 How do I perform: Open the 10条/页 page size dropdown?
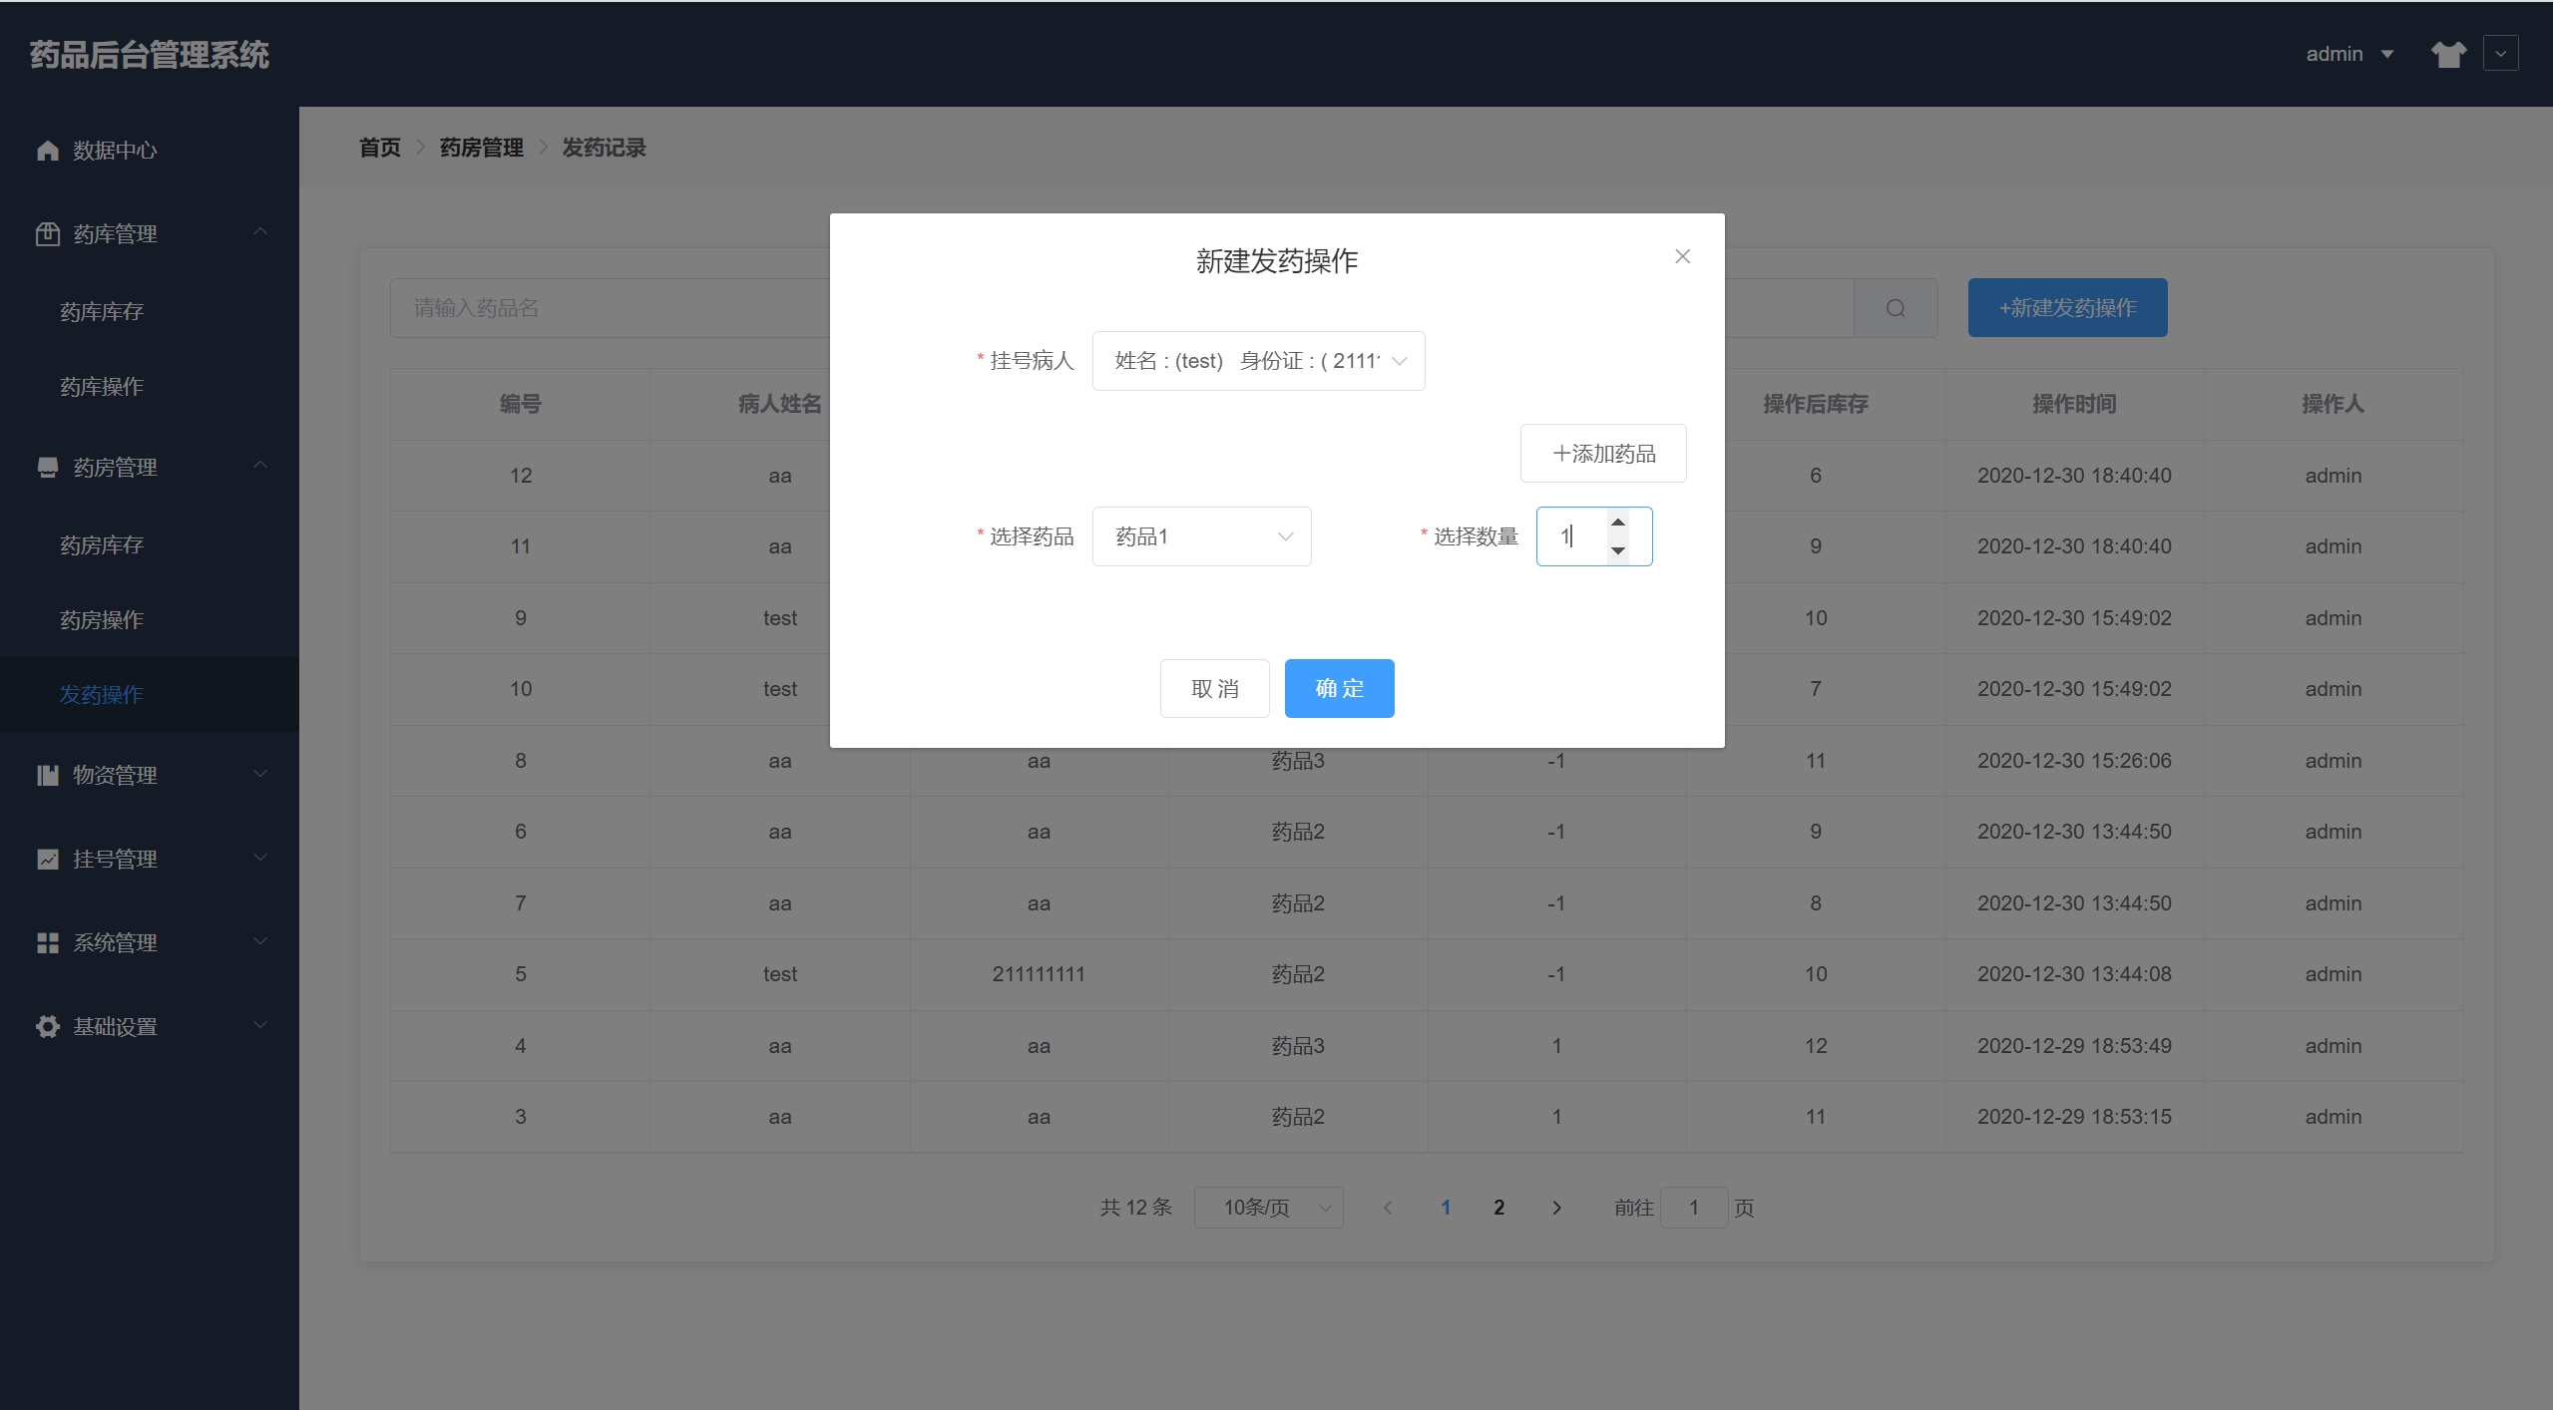point(1268,1208)
